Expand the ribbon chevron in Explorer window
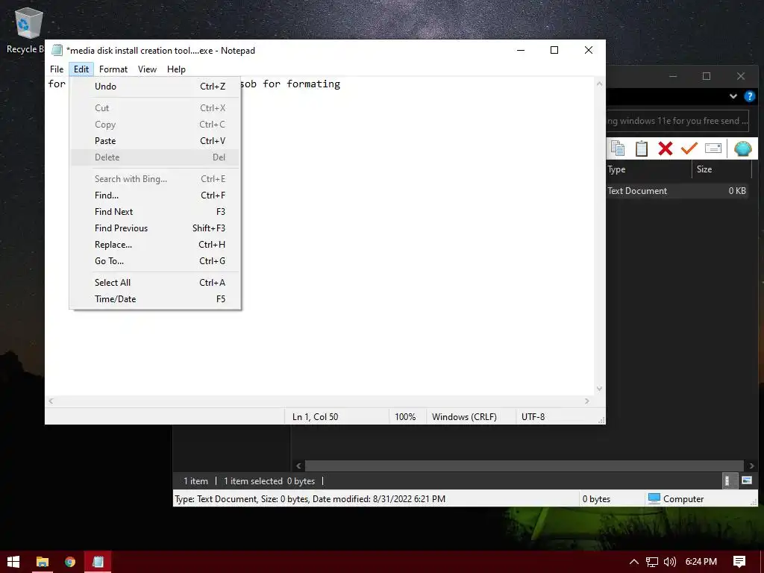Image resolution: width=764 pixels, height=573 pixels. (733, 96)
